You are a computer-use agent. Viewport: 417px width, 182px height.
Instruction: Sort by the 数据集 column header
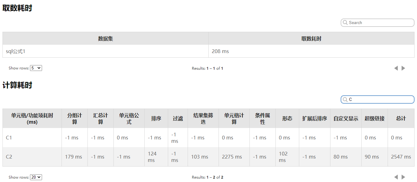(105, 39)
